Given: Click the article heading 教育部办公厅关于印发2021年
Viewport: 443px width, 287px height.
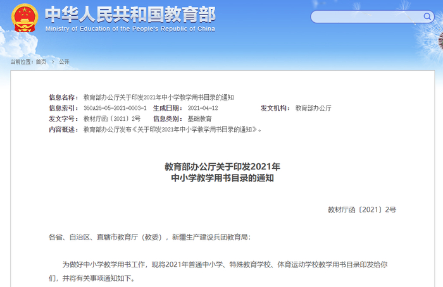Looking at the screenshot, I should point(222,166).
